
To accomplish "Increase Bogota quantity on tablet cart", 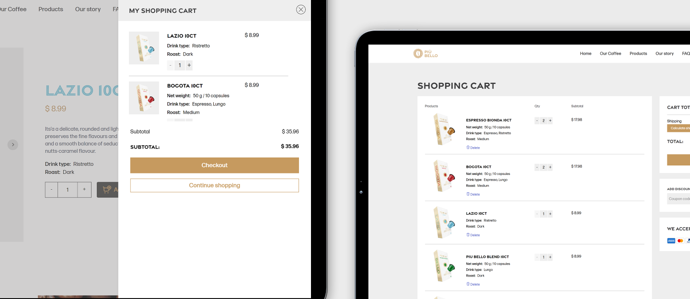I will [550, 167].
